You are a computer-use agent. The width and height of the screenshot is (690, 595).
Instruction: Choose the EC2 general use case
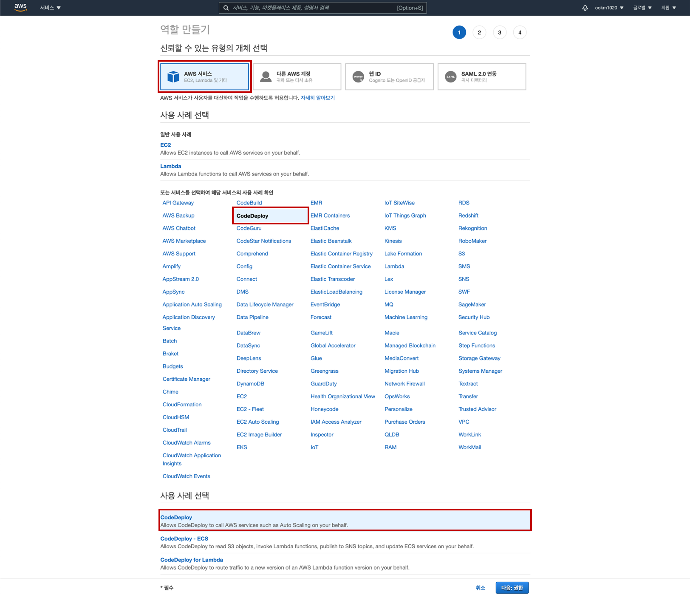pos(166,145)
